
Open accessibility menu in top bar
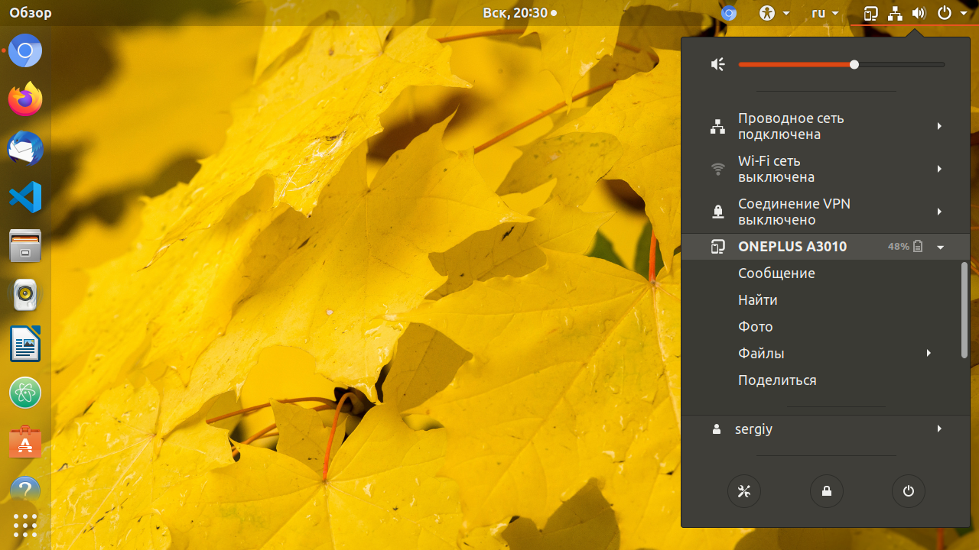coord(774,13)
